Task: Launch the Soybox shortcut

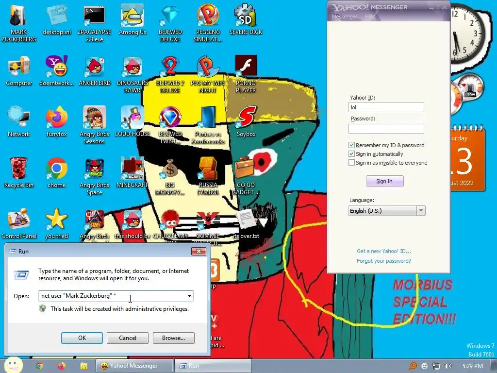Action: pyautogui.click(x=246, y=122)
